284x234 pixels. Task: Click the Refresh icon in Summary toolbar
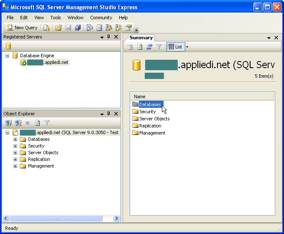pyautogui.click(x=140, y=47)
